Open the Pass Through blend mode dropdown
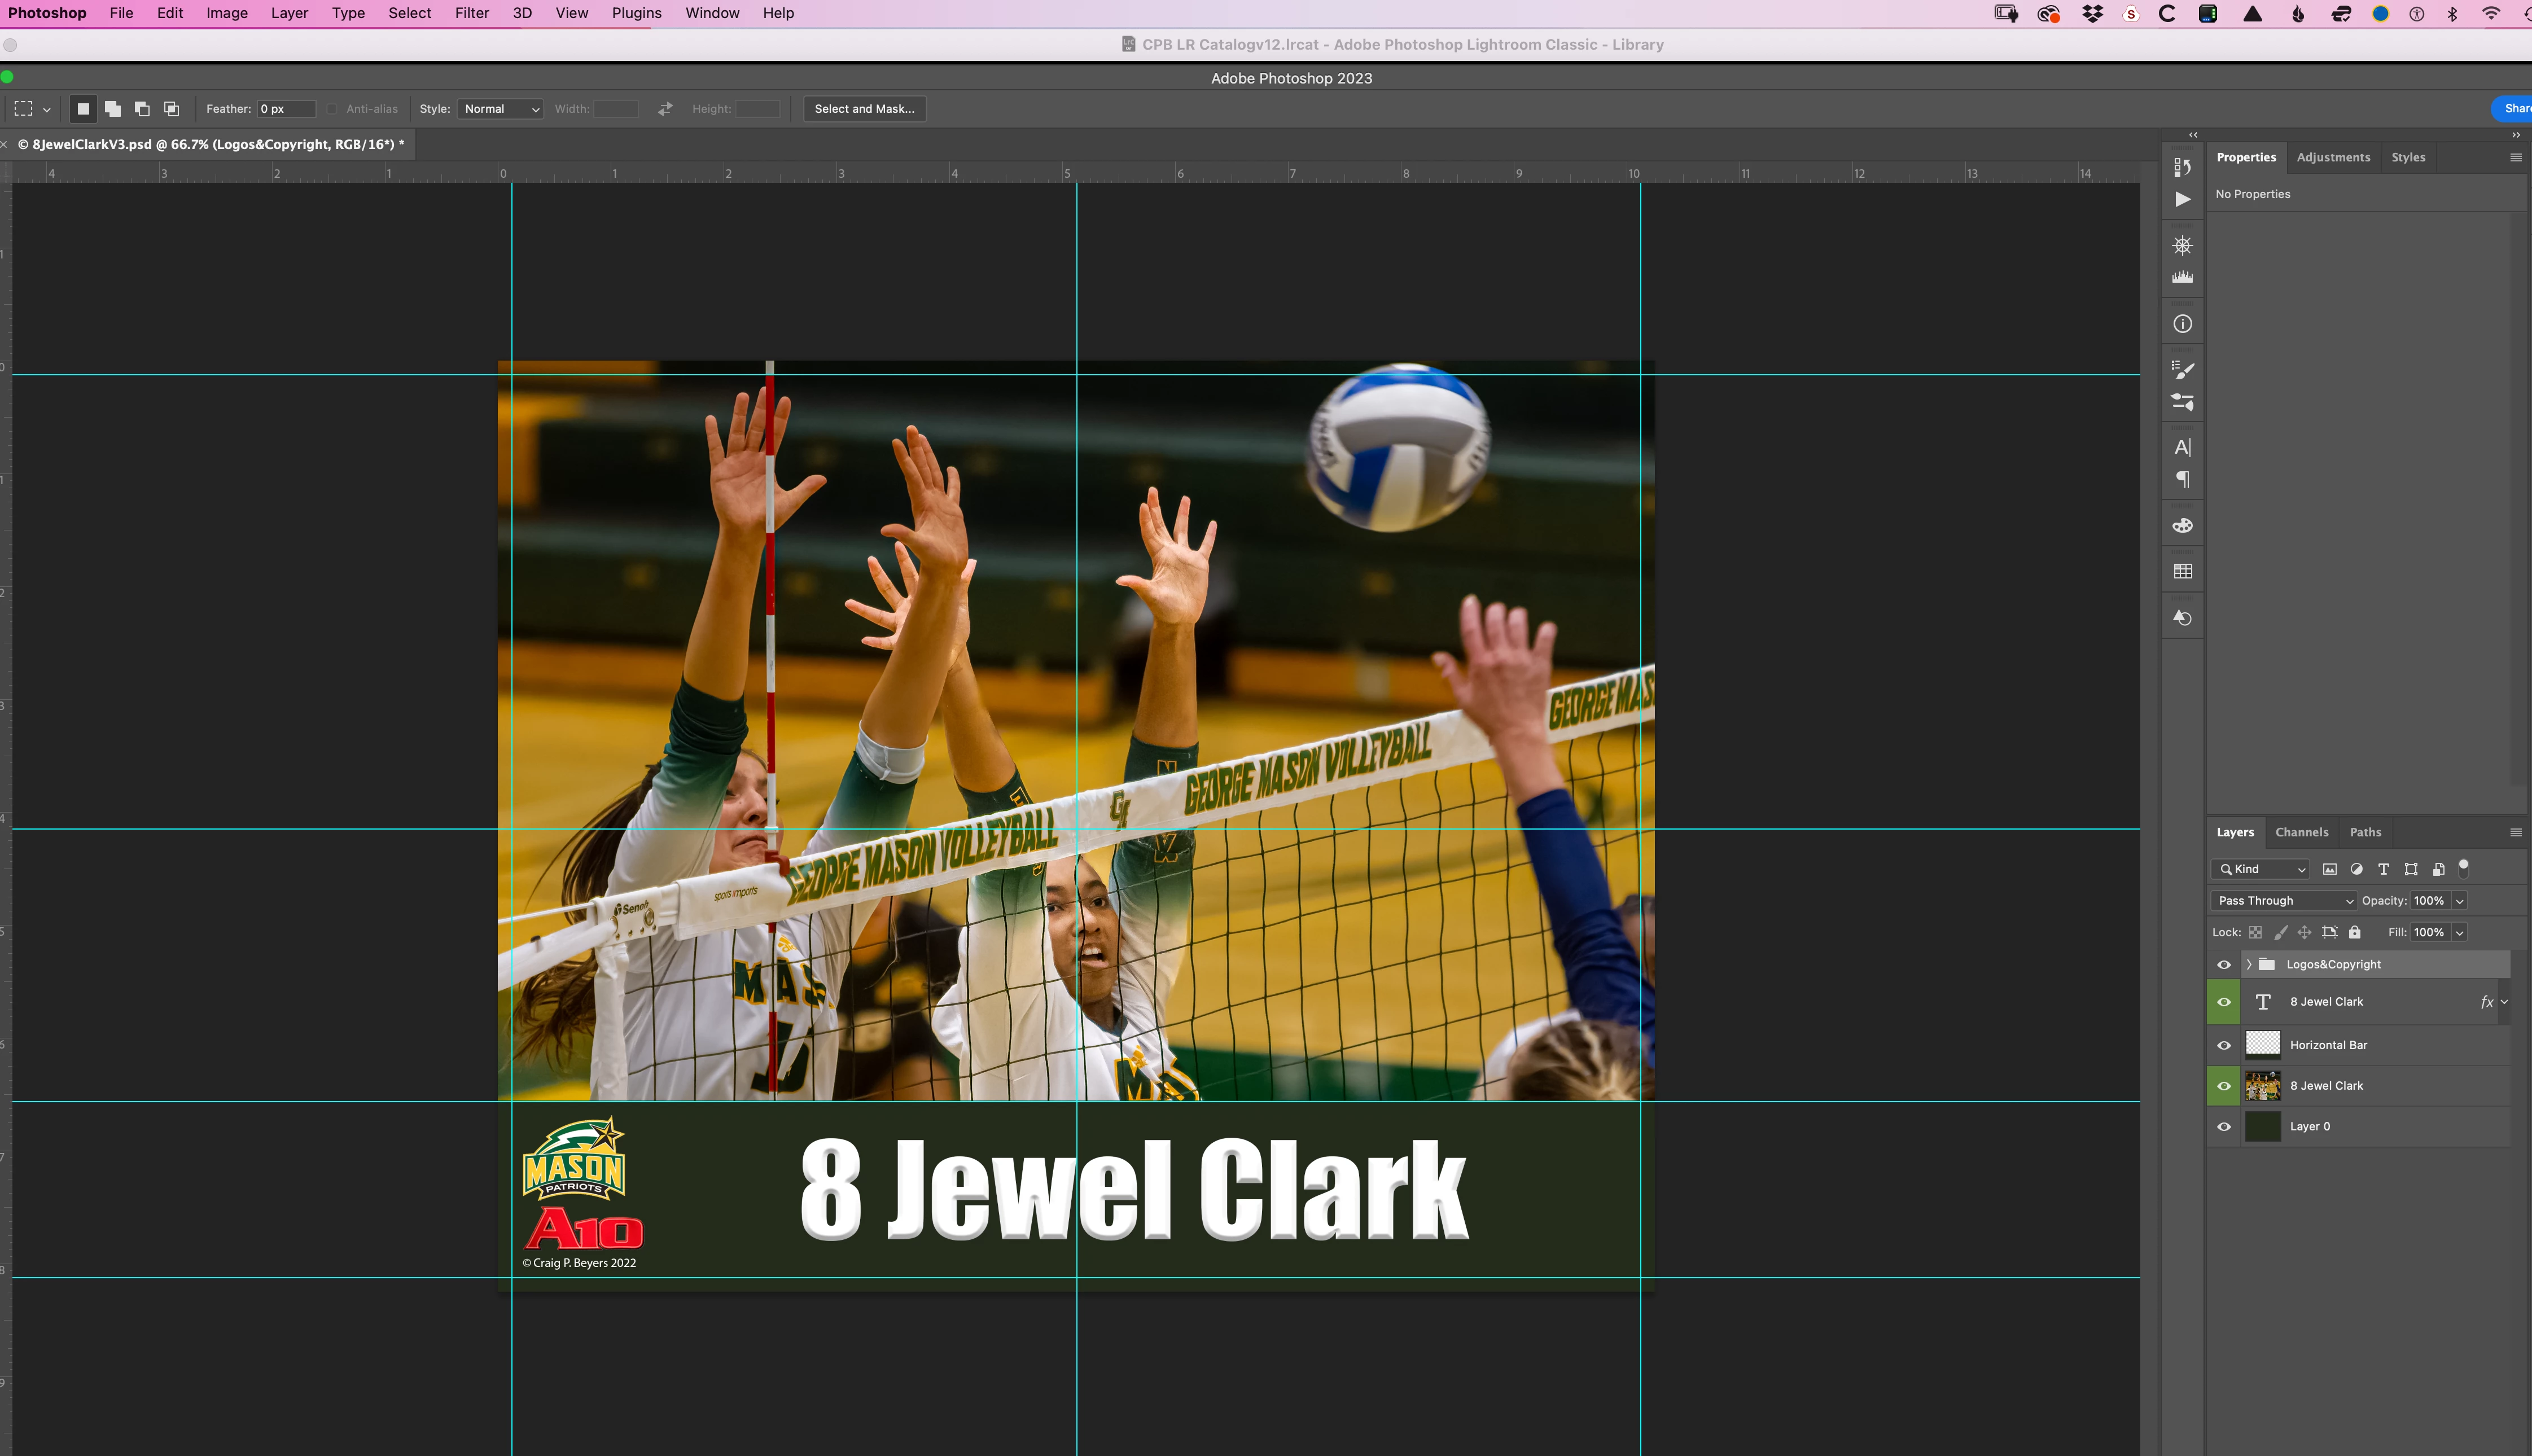This screenshot has width=2532, height=1456. tap(2284, 901)
